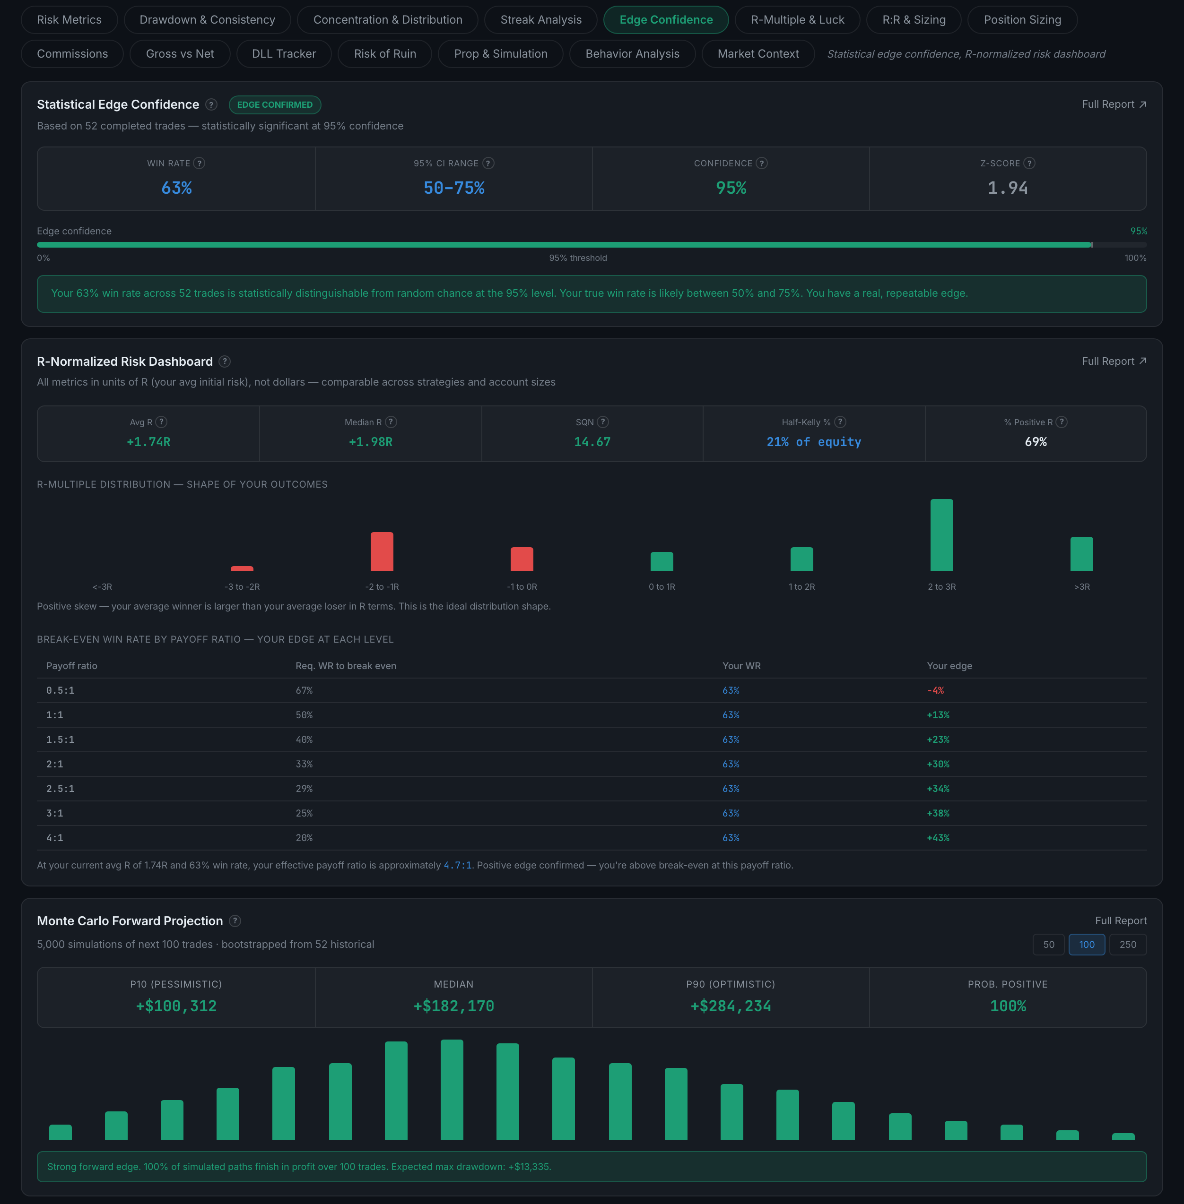This screenshot has width=1184, height=1204.
Task: Open the Streak Analysis tab
Action: click(541, 20)
